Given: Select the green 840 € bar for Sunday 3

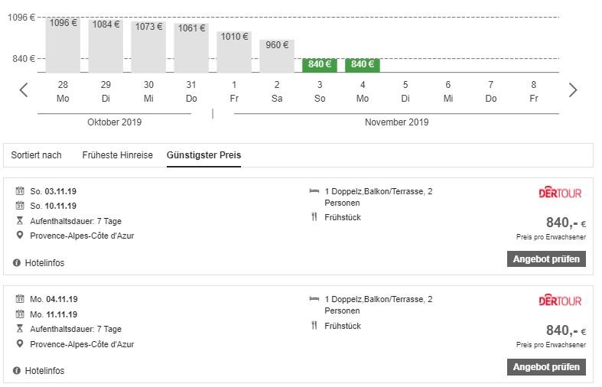Looking at the screenshot, I should coord(320,65).
